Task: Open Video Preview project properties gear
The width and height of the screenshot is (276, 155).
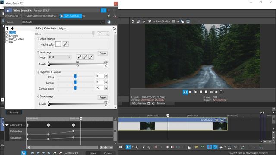Action: [133, 21]
